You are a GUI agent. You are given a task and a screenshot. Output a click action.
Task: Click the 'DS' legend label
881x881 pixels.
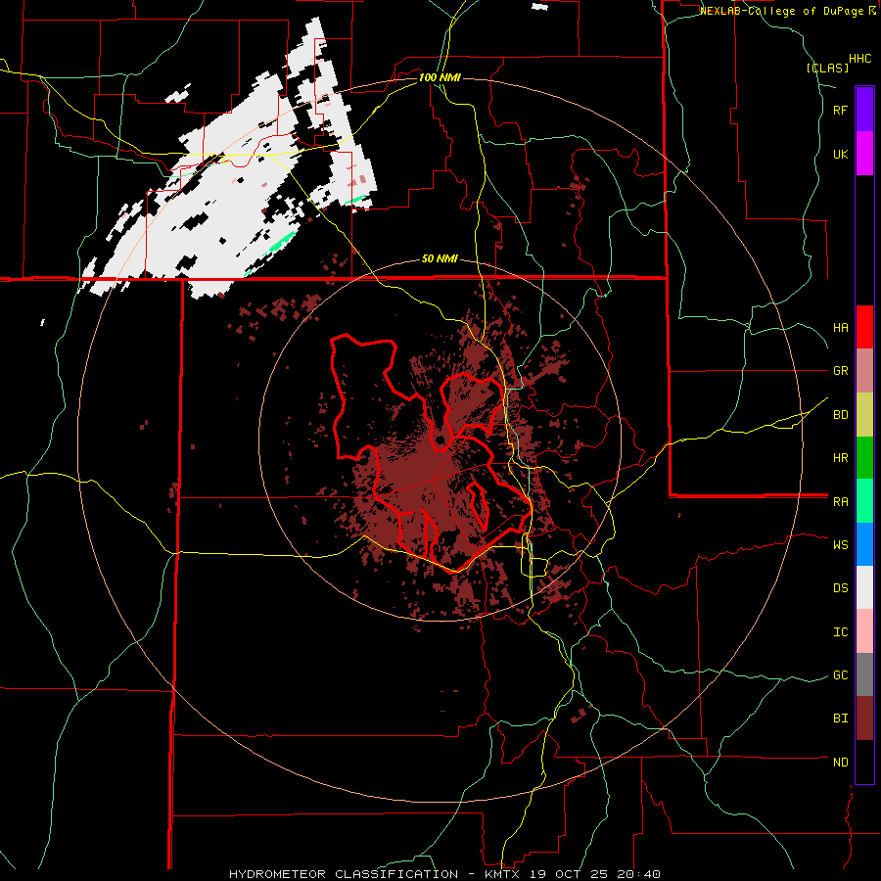840,587
